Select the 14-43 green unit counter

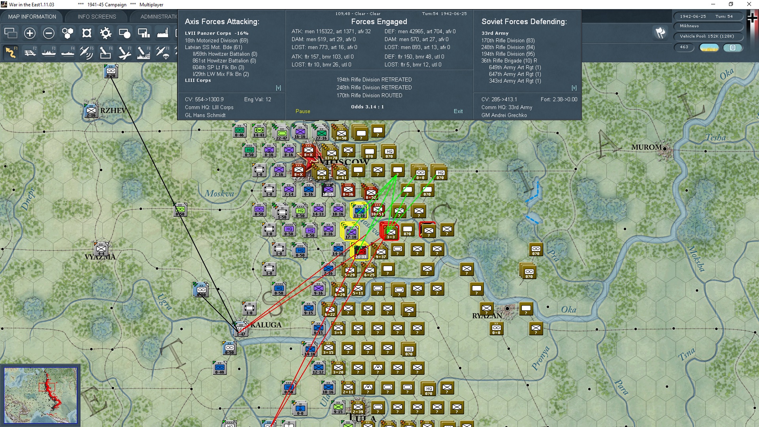pos(259,130)
